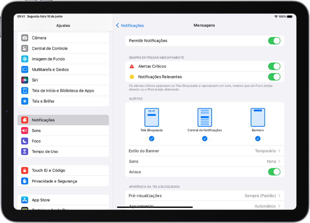The image size is (310, 223).
Task: Uncheck the Central de Notificações checkmark
Action: (x=205, y=139)
